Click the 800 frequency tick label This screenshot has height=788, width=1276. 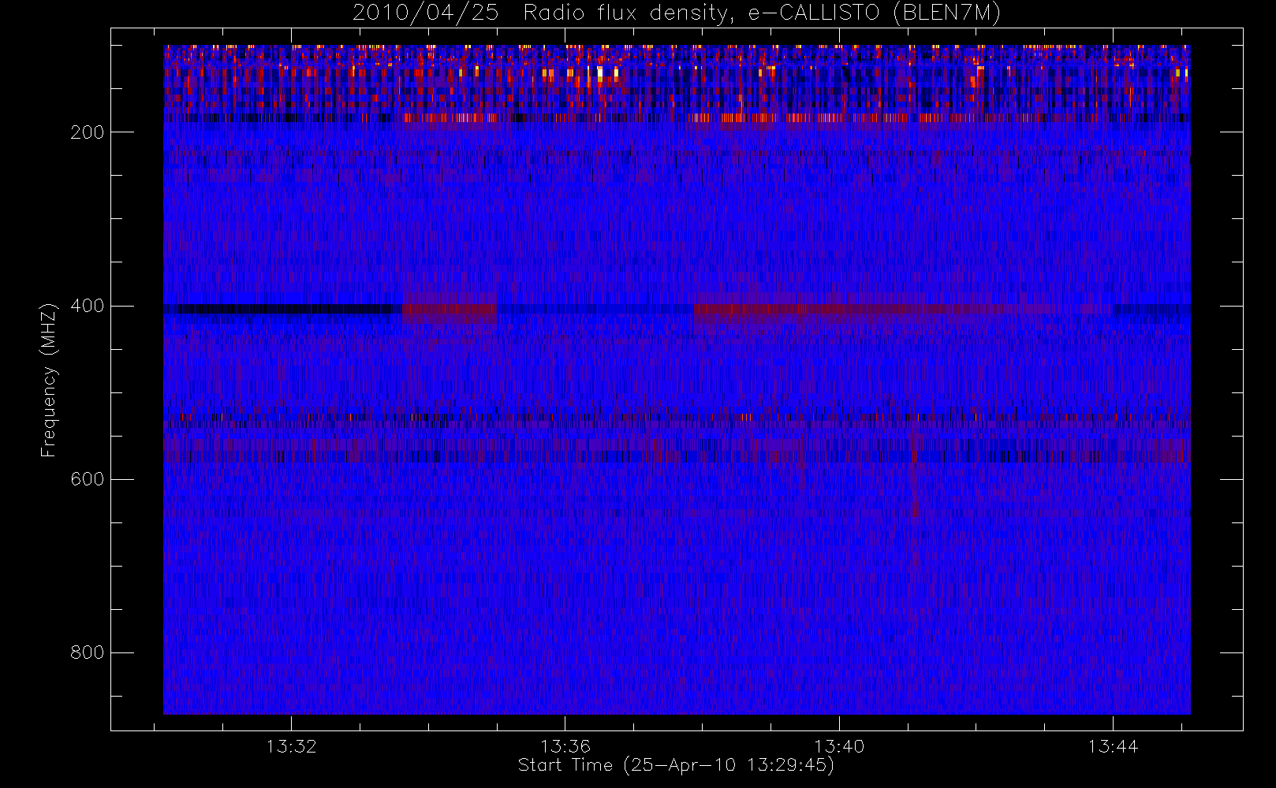tap(88, 652)
